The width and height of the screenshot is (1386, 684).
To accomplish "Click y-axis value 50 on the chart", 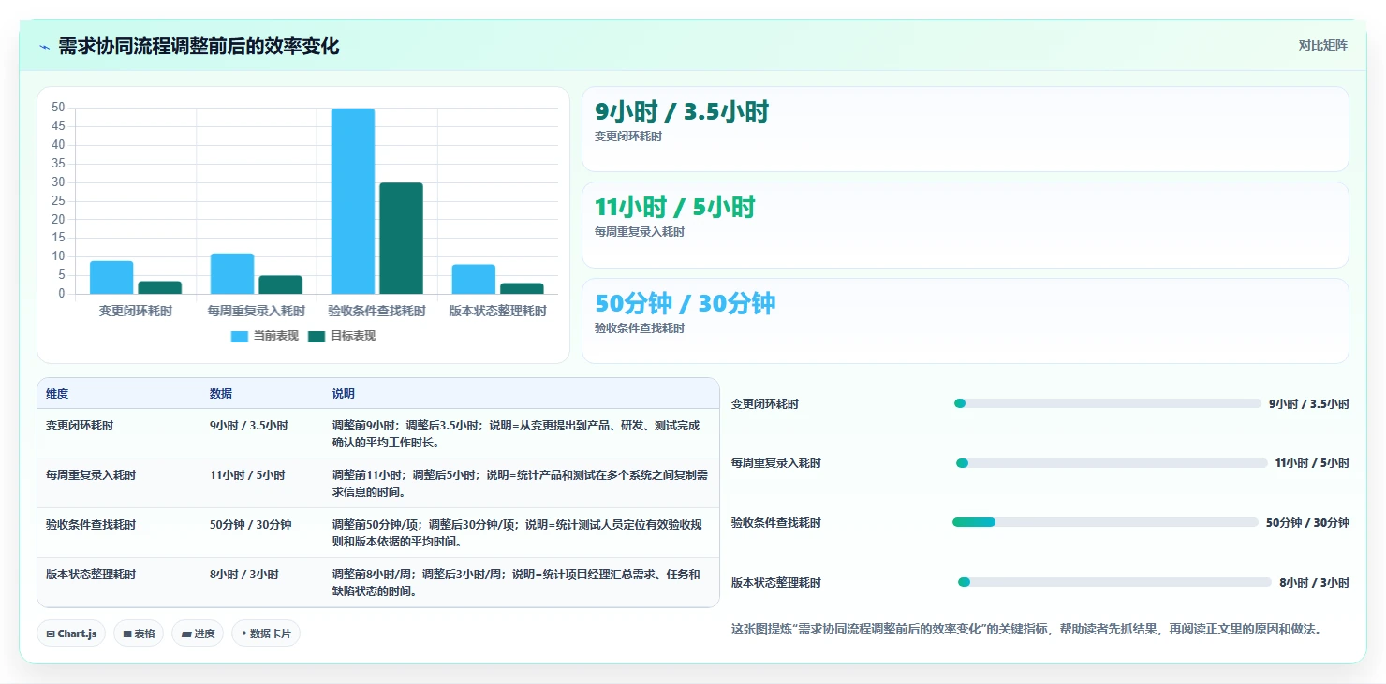I will click(58, 108).
